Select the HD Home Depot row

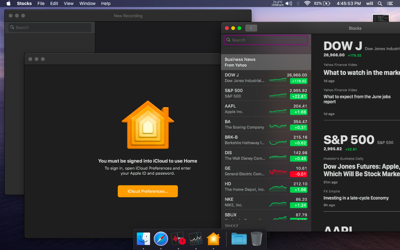coord(266,186)
